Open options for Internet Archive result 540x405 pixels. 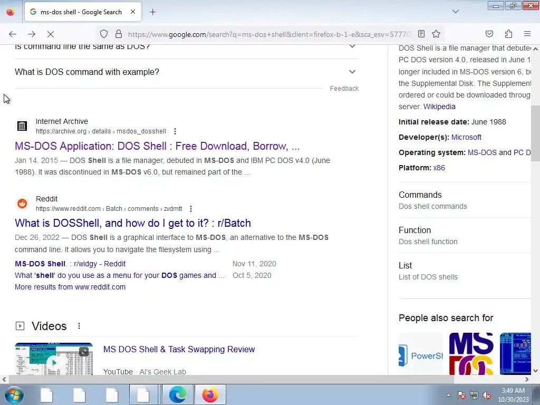[175, 131]
